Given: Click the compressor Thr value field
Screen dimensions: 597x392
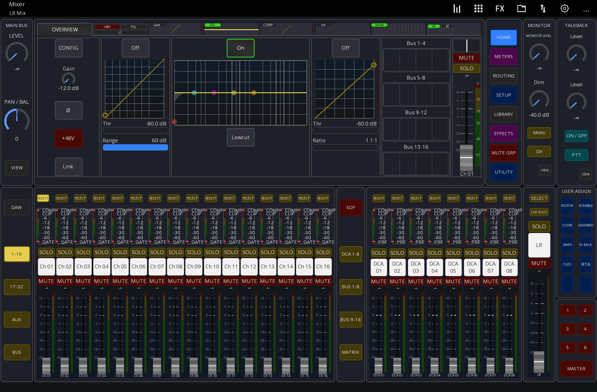Looking at the screenshot, I should coord(345,130).
